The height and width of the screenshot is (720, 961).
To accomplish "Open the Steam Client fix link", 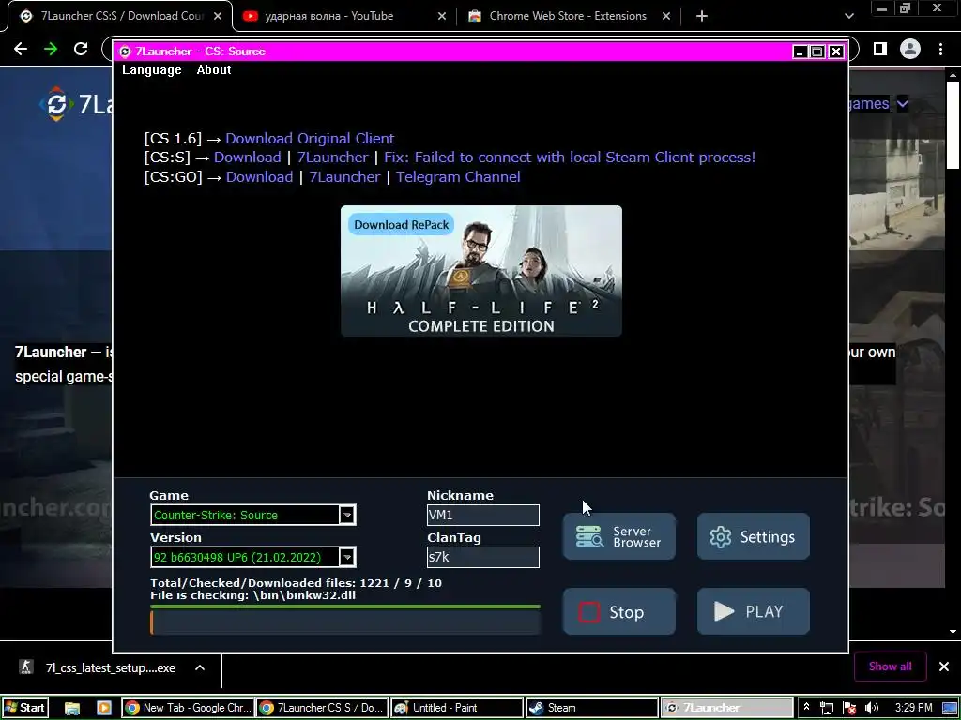I will pos(570,157).
